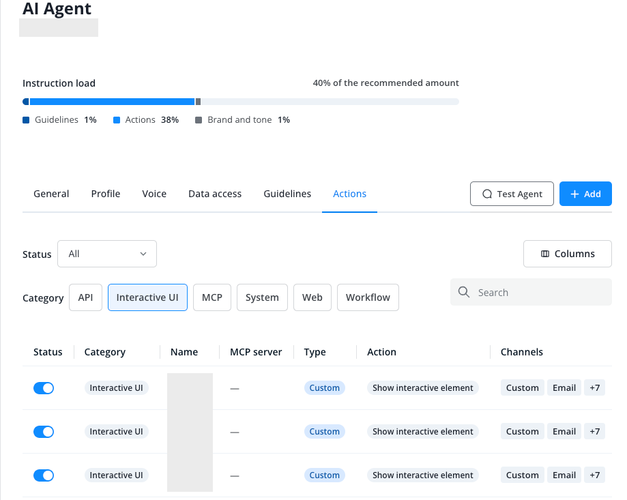The image size is (627, 500).
Task: Disable the toggle in the first action row
Action: coord(44,388)
